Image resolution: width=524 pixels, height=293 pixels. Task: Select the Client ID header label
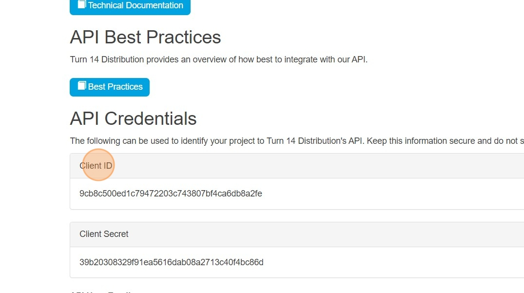[96, 166]
